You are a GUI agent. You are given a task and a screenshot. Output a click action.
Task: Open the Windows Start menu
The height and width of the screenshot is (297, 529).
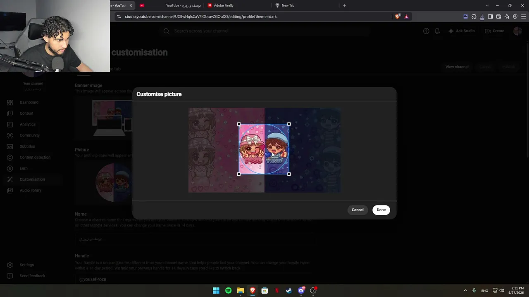pos(216,290)
